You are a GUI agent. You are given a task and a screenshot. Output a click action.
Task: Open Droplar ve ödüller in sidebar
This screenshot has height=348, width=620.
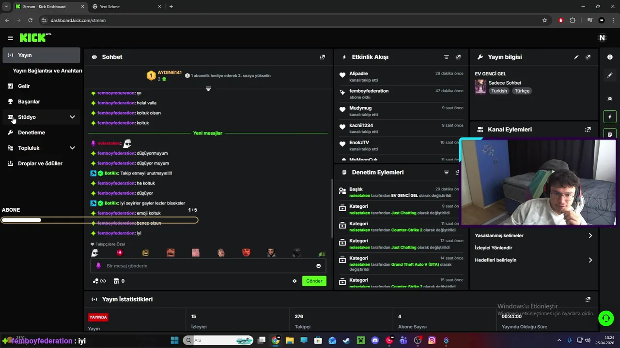click(41, 163)
